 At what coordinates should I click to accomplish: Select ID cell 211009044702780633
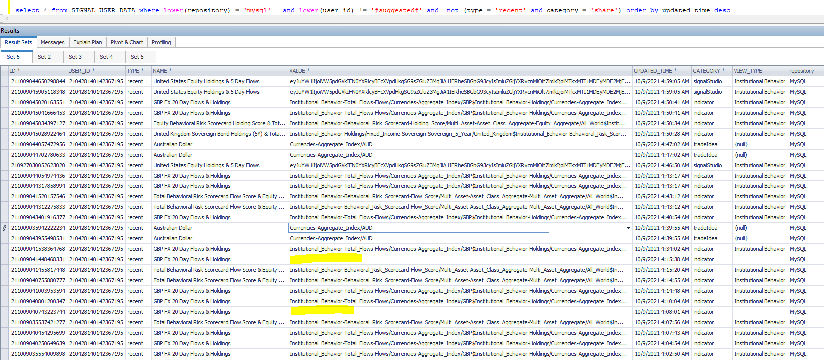pyautogui.click(x=38, y=155)
